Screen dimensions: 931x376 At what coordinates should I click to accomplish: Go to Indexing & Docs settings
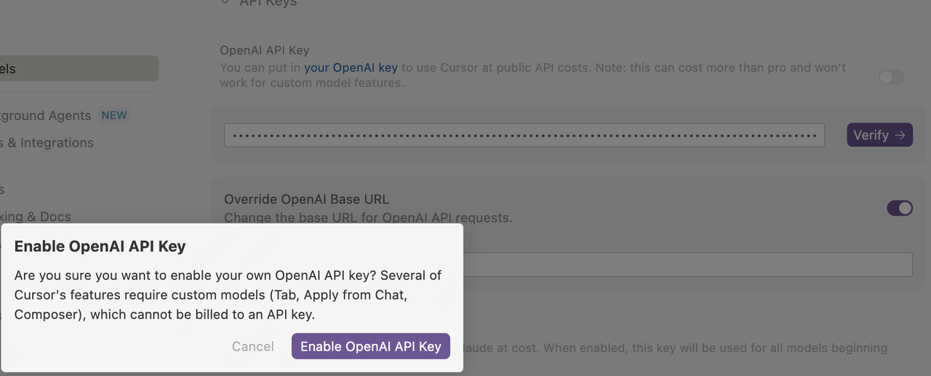point(36,216)
